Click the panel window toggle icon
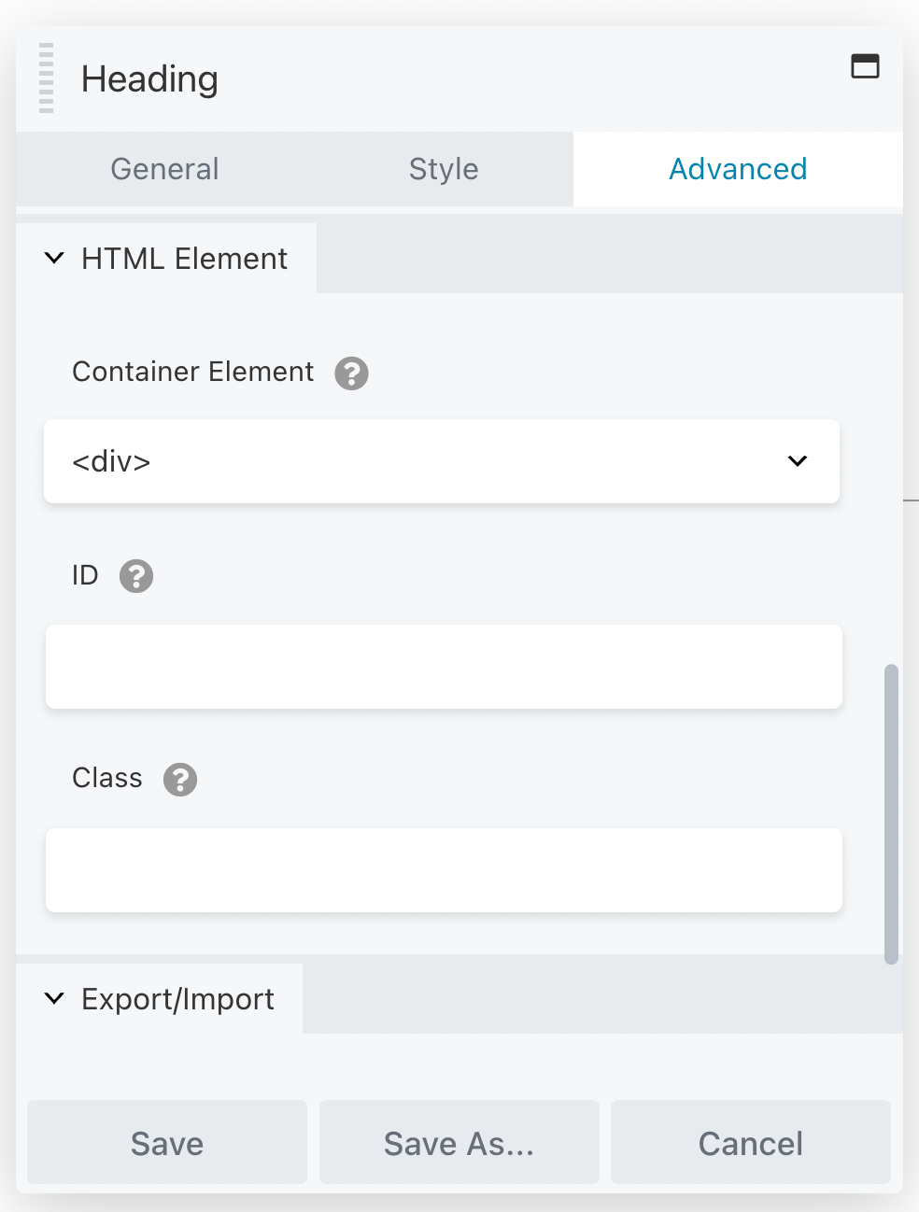 click(865, 66)
